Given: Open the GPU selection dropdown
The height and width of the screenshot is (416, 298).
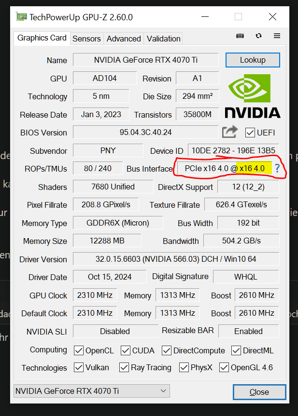Looking at the screenshot, I should (92, 391).
